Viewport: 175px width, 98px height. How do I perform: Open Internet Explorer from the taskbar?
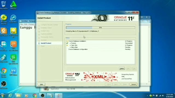(10, 96)
